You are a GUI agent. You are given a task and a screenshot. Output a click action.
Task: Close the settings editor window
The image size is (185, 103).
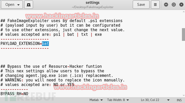click(x=181, y=5)
